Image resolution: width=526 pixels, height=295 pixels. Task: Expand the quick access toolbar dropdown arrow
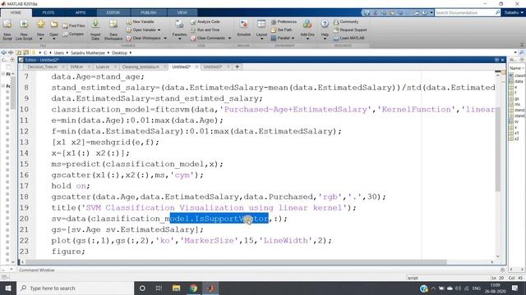(431, 13)
